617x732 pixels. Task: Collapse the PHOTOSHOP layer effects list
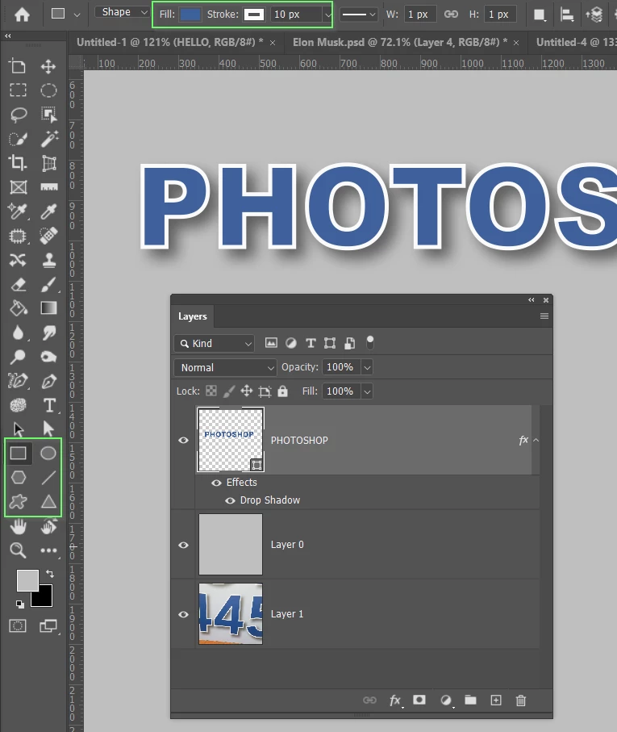(x=536, y=440)
